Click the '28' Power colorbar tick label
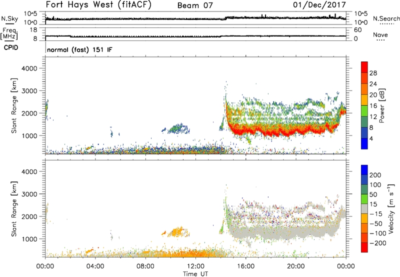This screenshot has width=400, height=277. pyautogui.click(x=373, y=73)
